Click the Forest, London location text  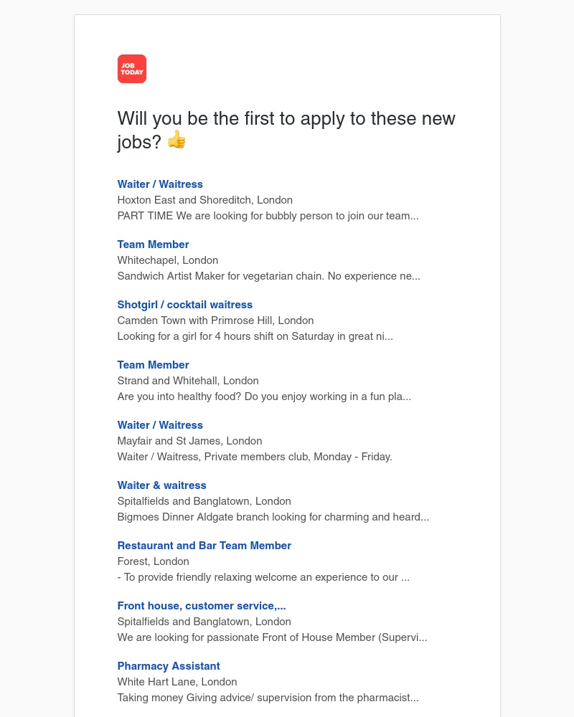(153, 561)
